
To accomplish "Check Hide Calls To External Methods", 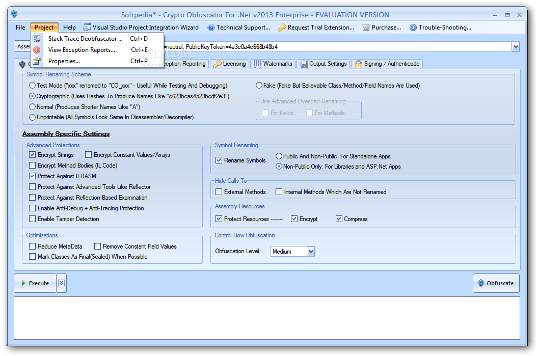I will pos(219,191).
